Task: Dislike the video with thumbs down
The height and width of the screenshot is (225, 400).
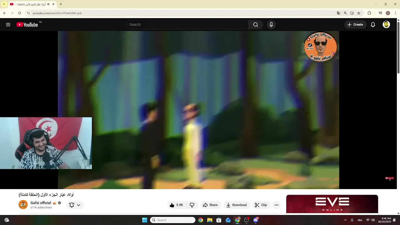Action: (x=192, y=205)
